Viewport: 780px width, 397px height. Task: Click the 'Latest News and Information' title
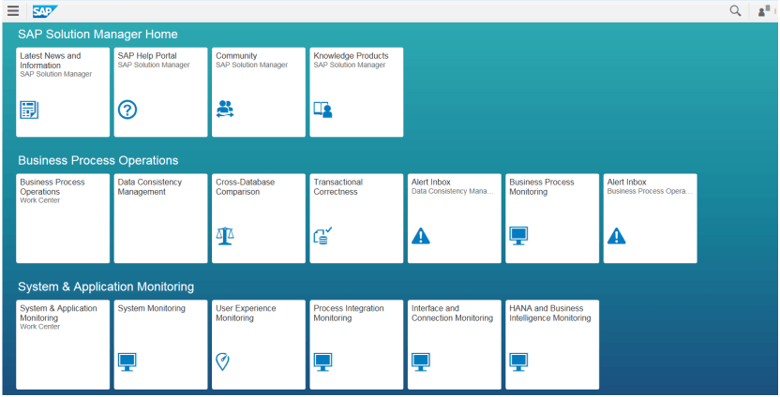(x=51, y=61)
